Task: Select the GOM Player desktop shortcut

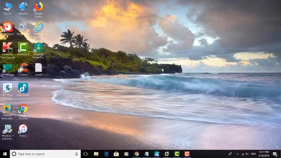Action: (x=7, y=29)
